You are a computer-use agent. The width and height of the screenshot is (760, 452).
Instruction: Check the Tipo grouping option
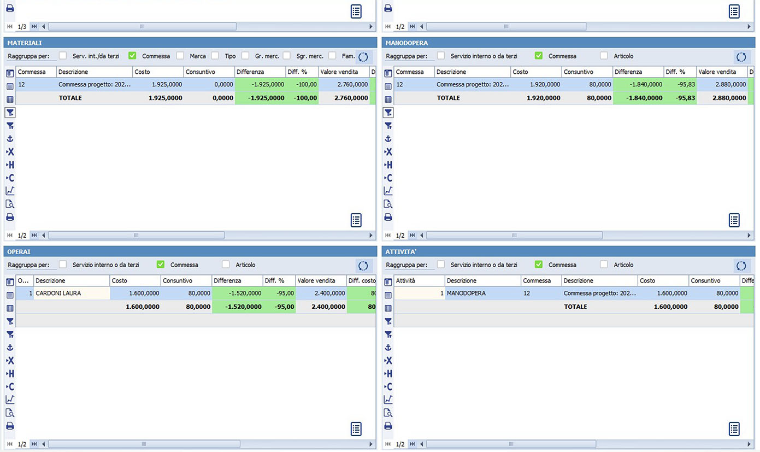coord(215,56)
